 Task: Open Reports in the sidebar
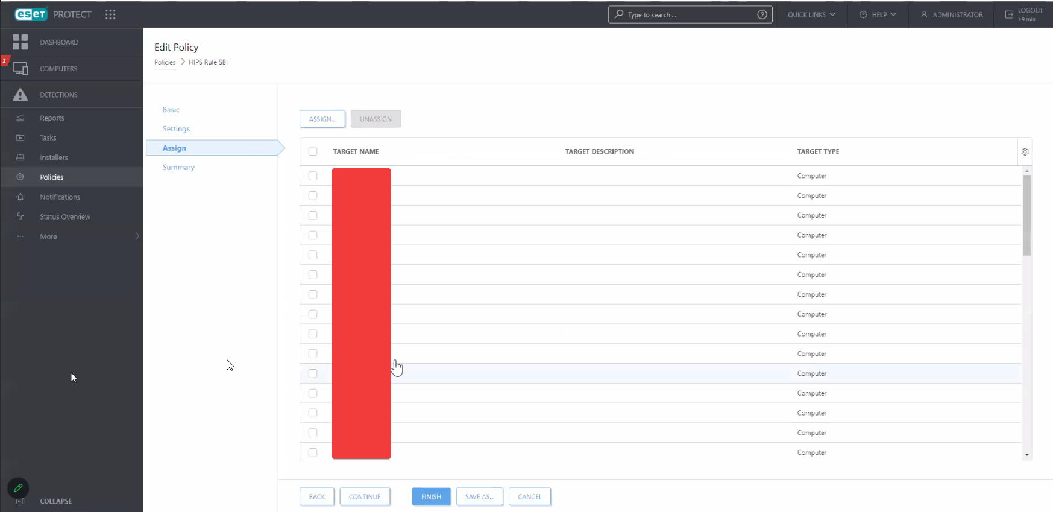coord(52,118)
